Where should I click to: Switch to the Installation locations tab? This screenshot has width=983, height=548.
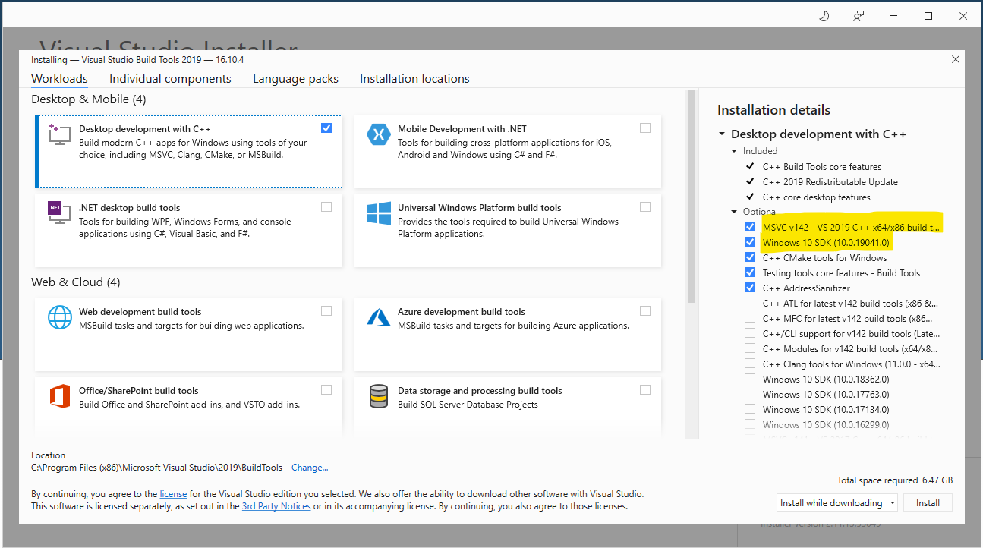pos(414,79)
